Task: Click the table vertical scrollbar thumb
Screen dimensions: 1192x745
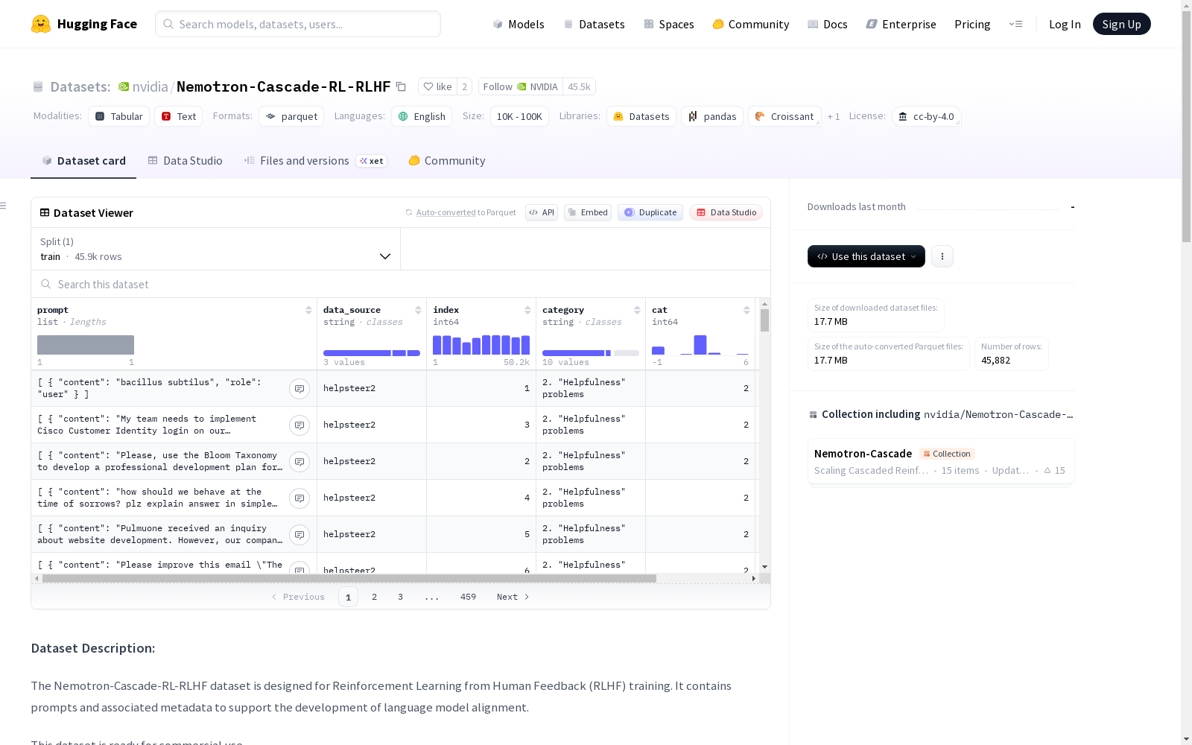Action: [764, 320]
